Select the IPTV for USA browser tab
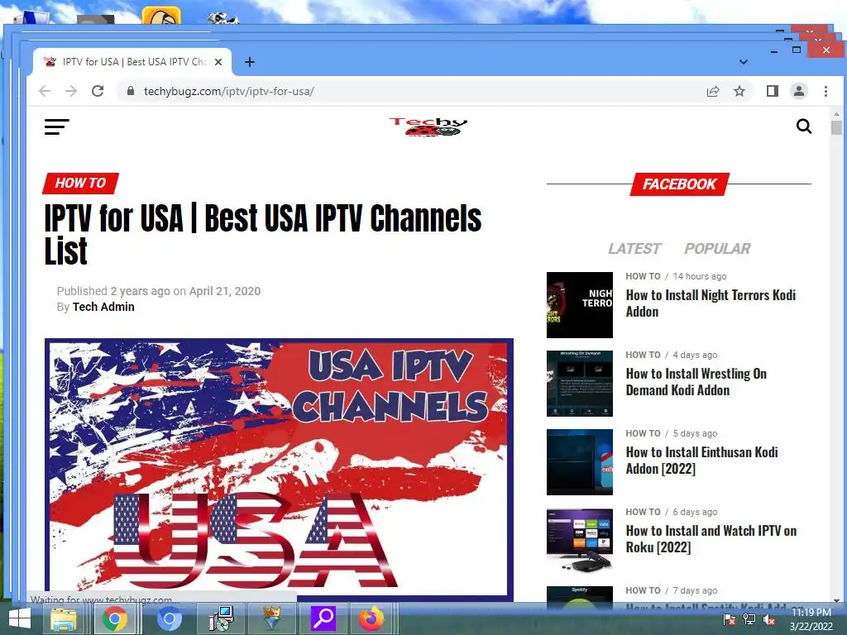 pos(132,62)
